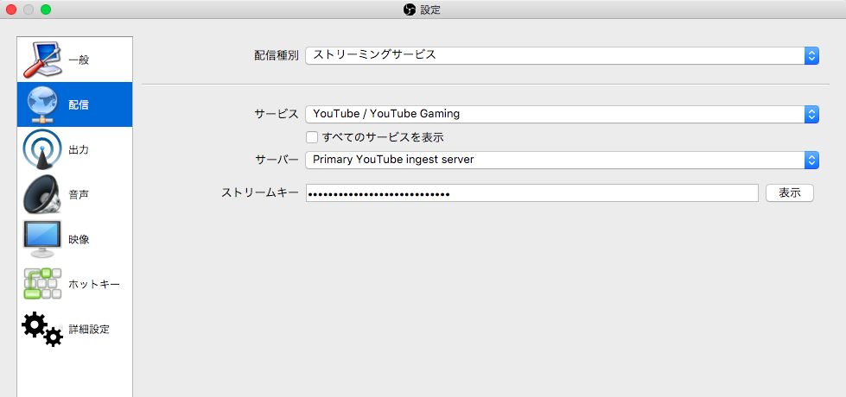
Task: Select the 配信 label in sidebar
Action: click(x=79, y=105)
